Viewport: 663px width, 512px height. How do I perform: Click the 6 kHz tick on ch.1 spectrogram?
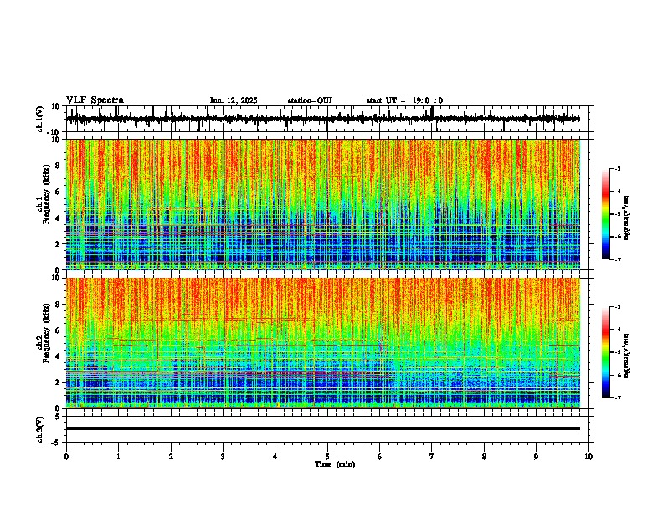tap(58, 192)
